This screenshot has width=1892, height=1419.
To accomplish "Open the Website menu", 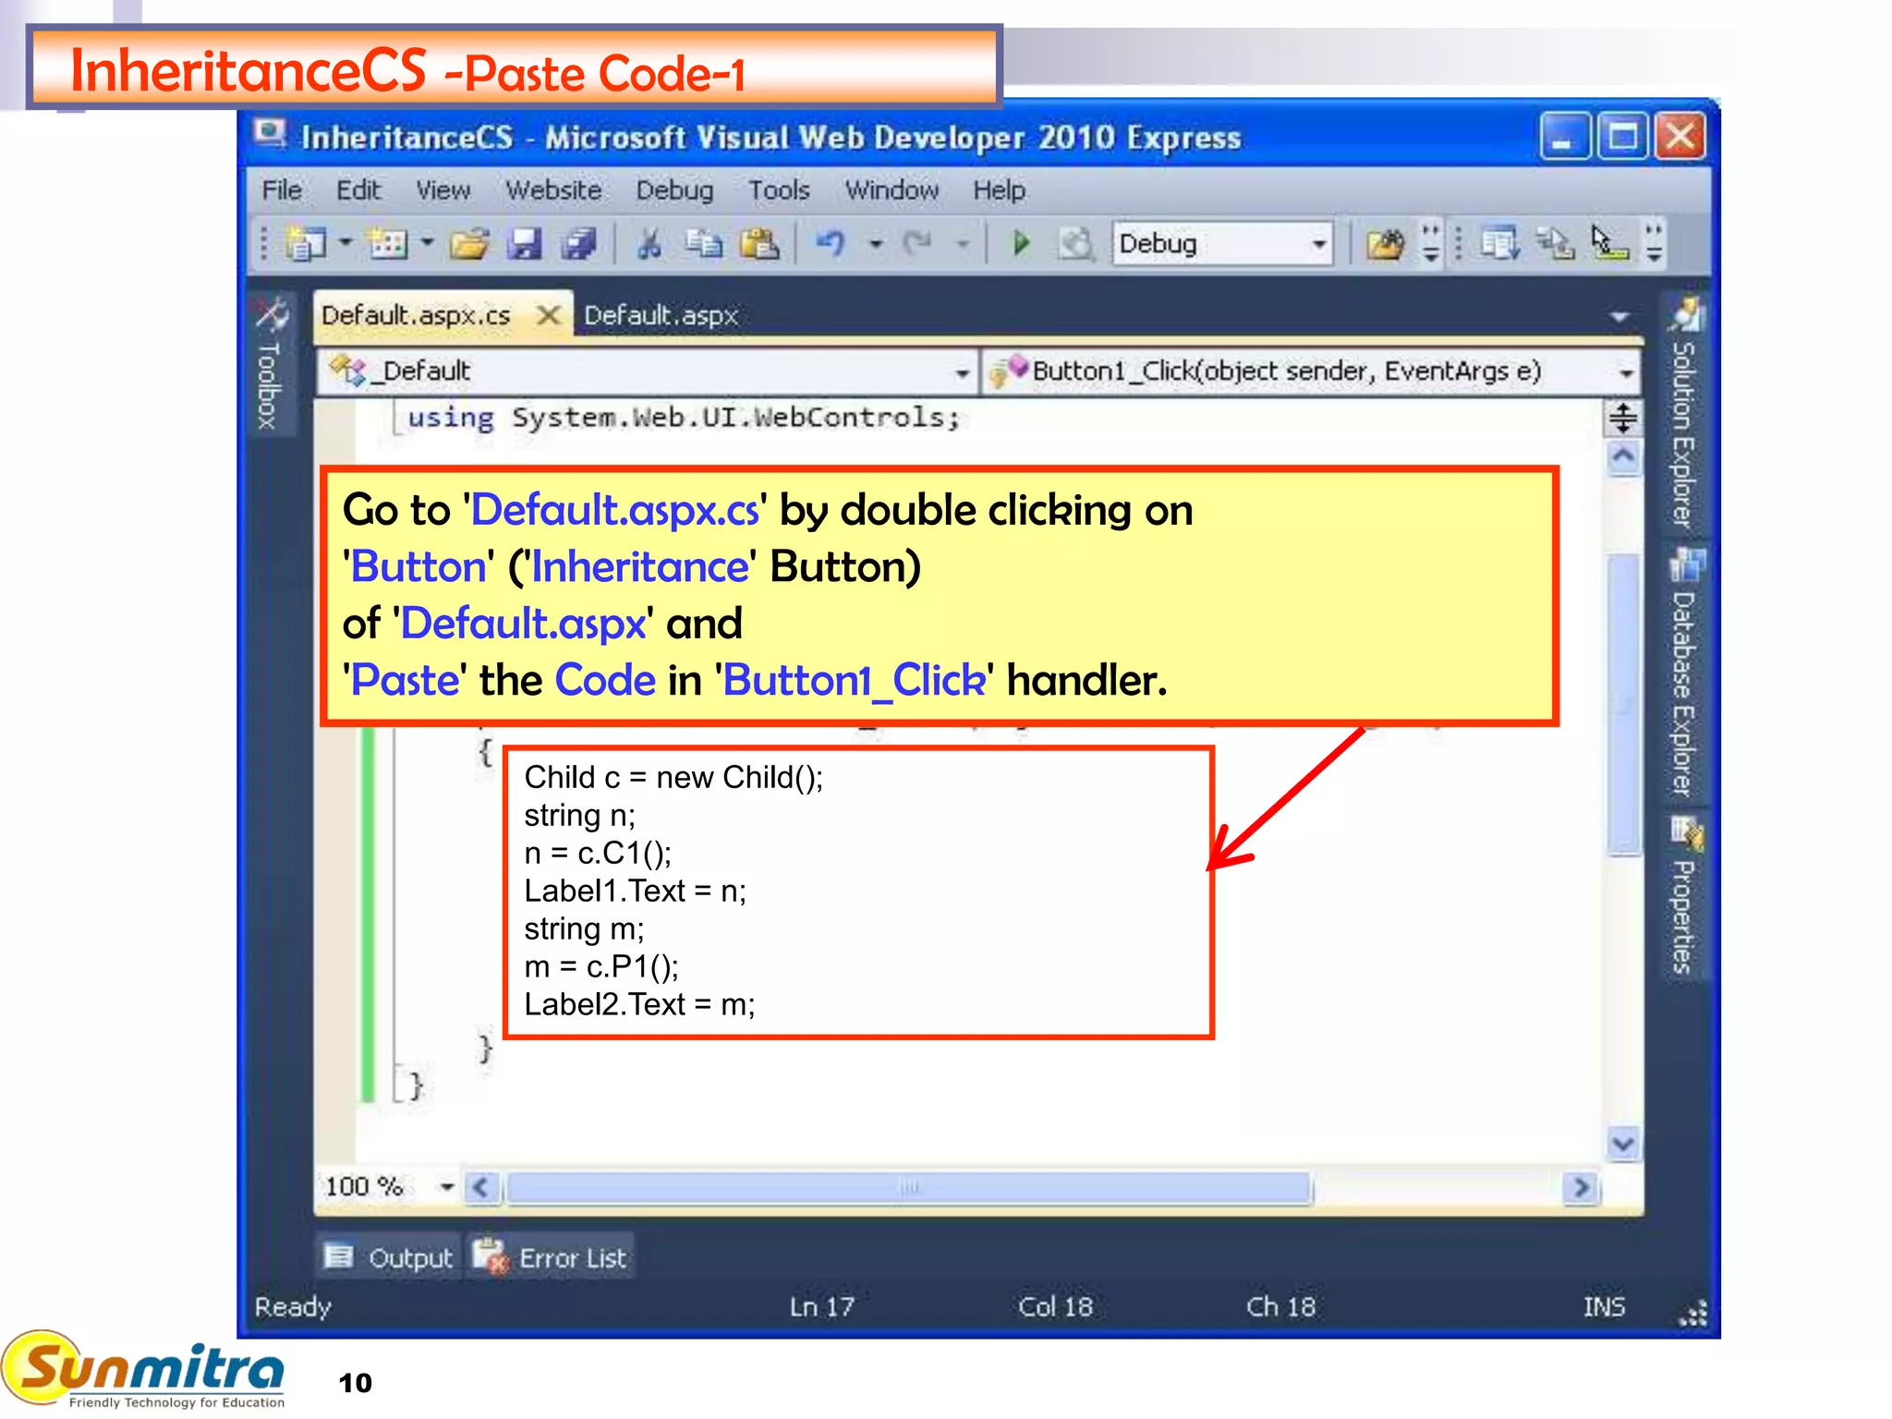I will 553,190.
